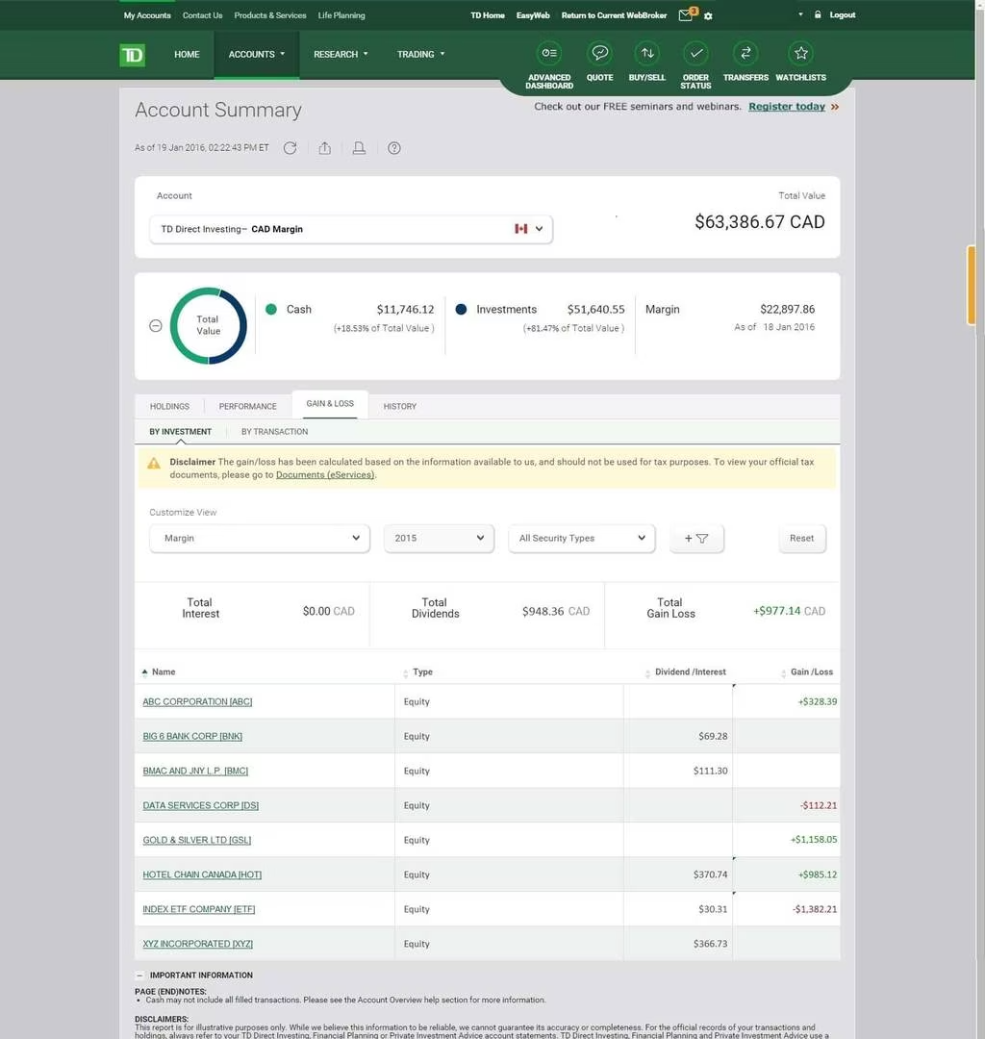The image size is (985, 1039).
Task: Expand the Trading navigation menu
Action: (x=420, y=54)
